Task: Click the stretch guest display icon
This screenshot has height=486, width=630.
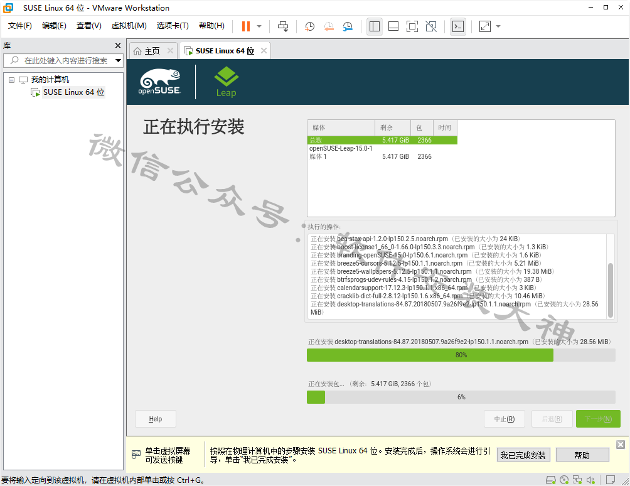Action: (x=485, y=26)
